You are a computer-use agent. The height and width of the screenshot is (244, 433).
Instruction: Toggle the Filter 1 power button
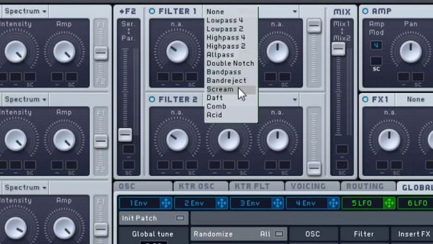(152, 12)
